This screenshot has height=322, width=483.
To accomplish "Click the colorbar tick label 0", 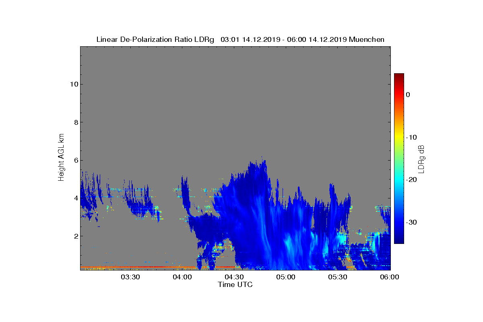I will (408, 95).
